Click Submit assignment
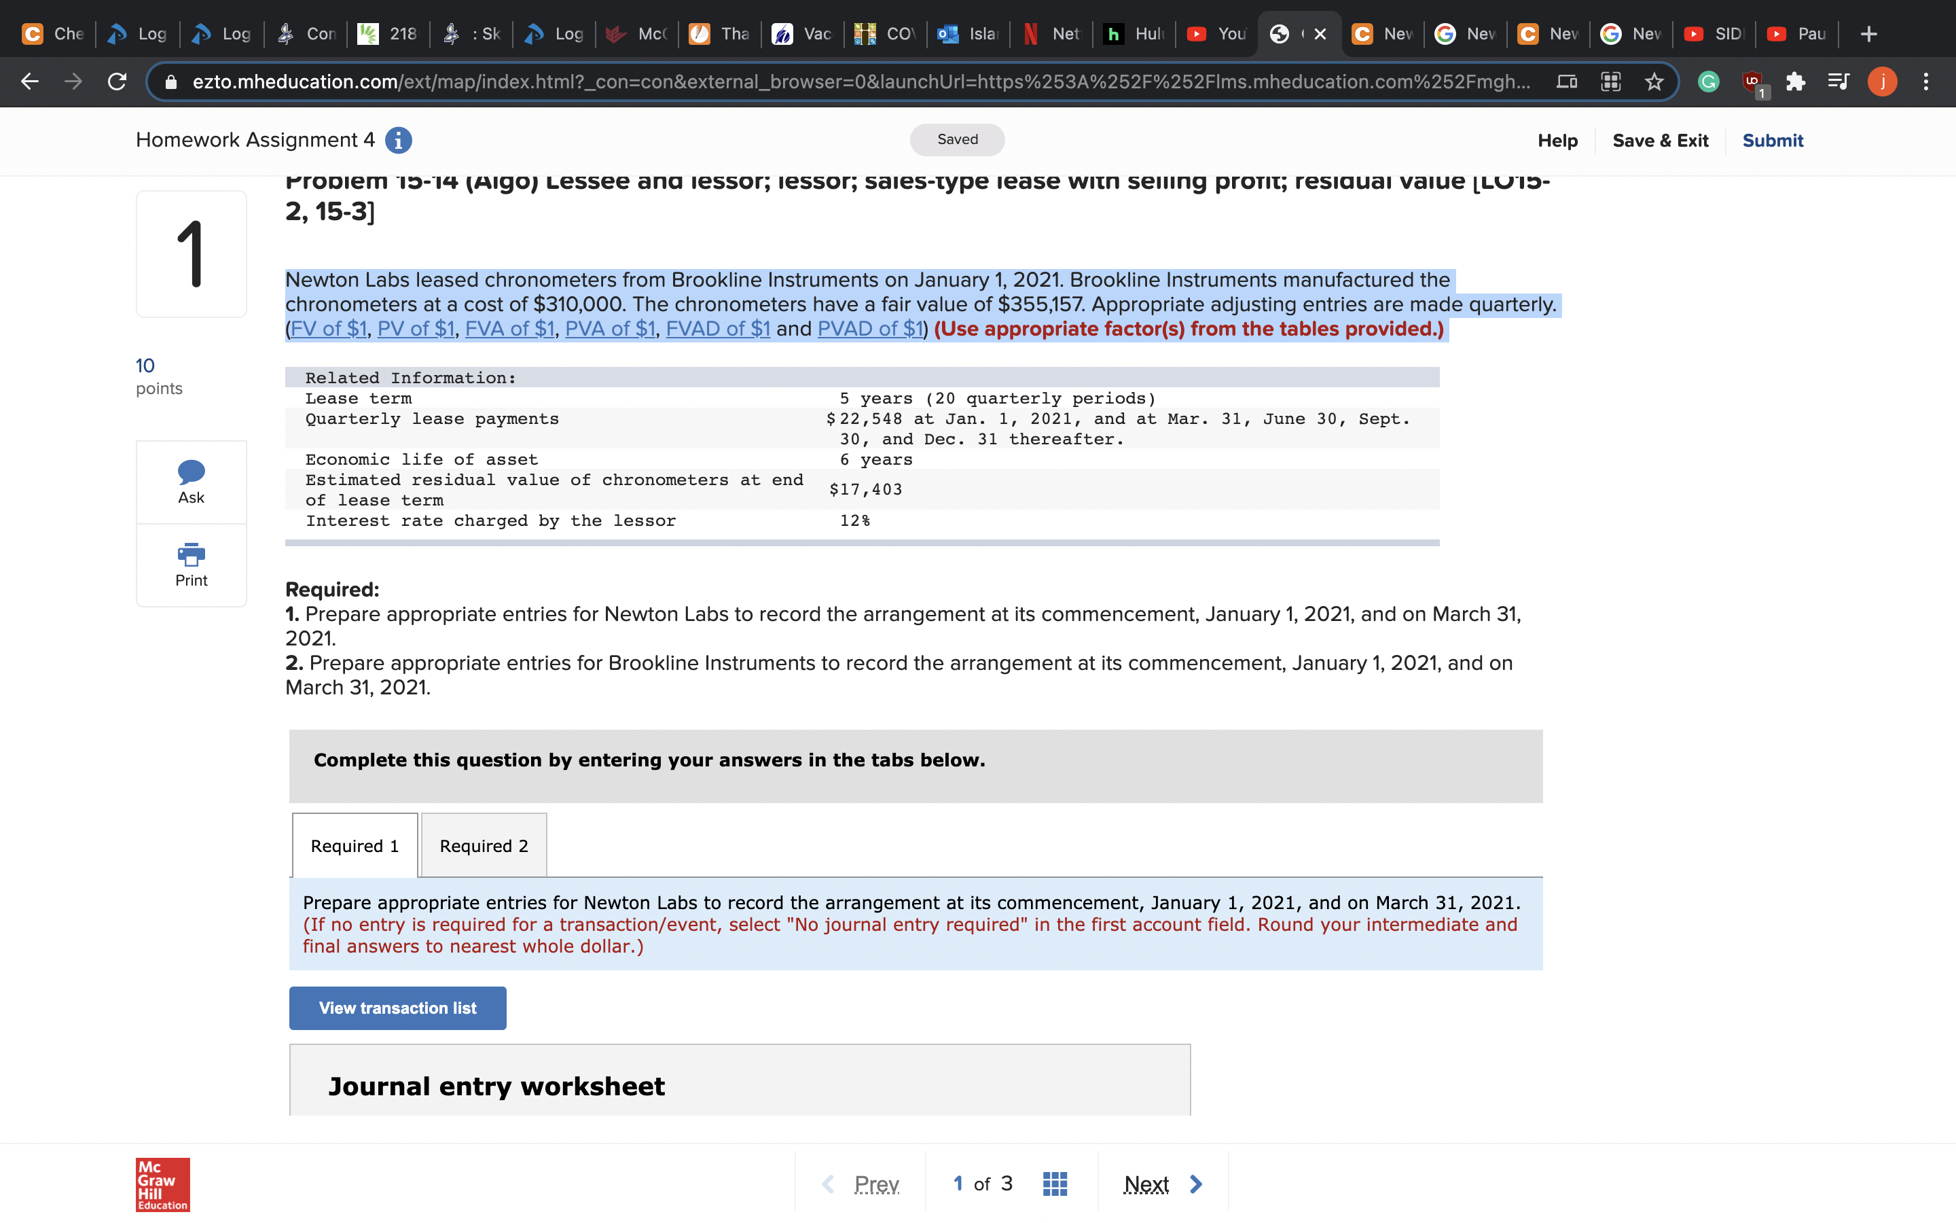 click(x=1772, y=141)
